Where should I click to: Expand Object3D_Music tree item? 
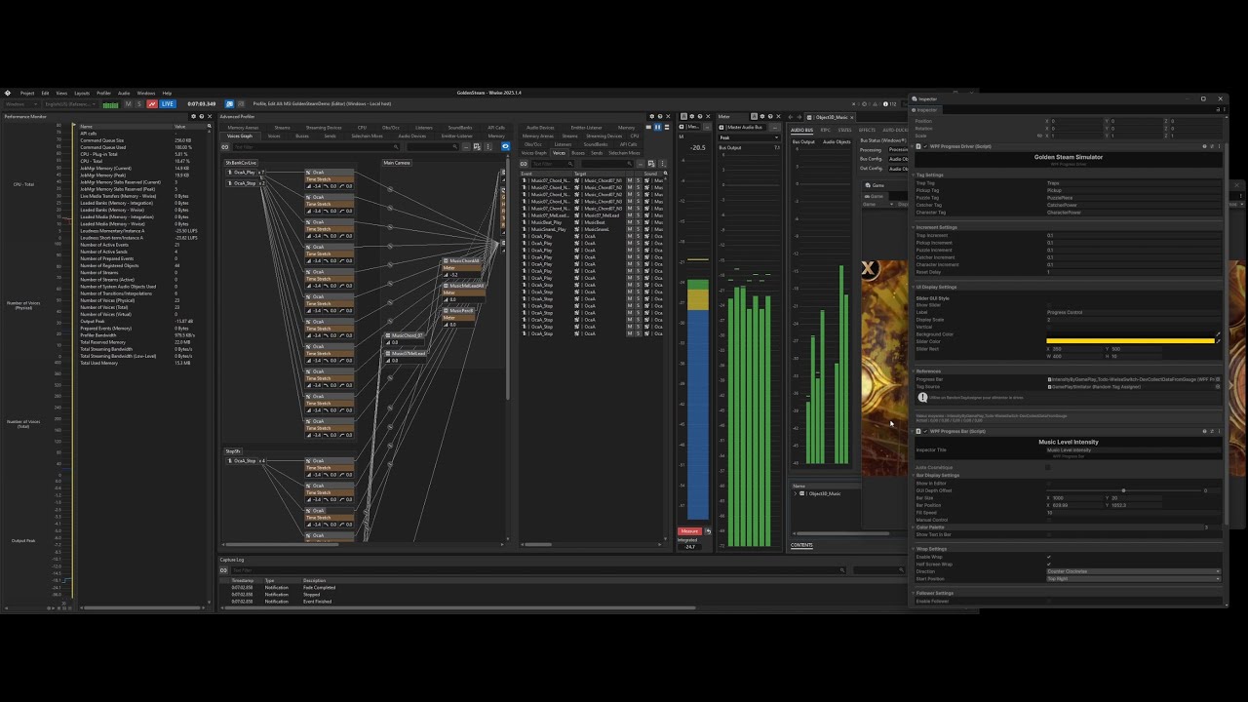(796, 493)
